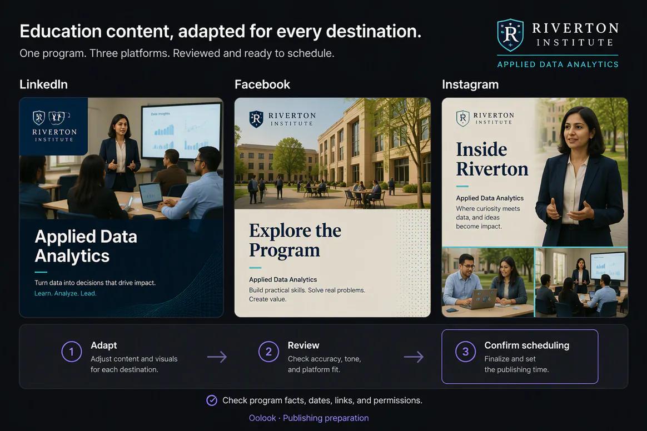The width and height of the screenshot is (647, 431).
Task: Click the Inside Riverton heading
Action: point(492,159)
